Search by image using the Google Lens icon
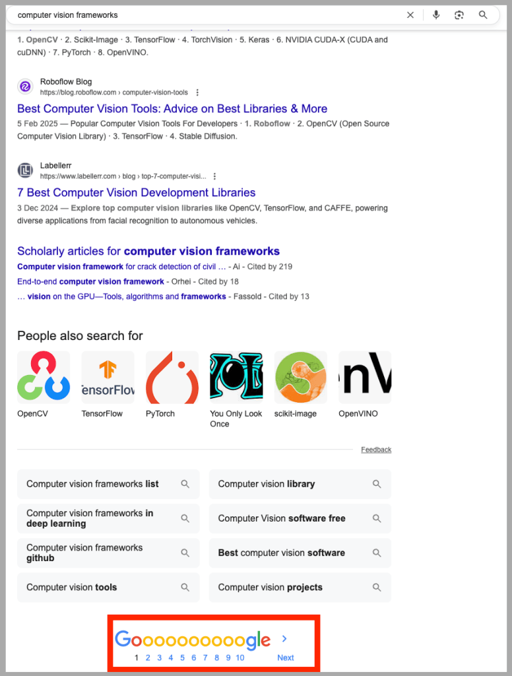The image size is (512, 676). tap(459, 15)
